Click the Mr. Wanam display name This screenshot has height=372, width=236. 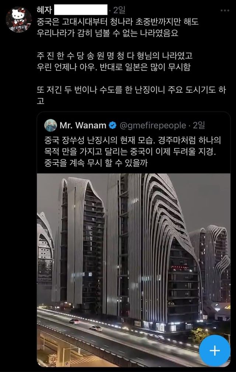83,125
